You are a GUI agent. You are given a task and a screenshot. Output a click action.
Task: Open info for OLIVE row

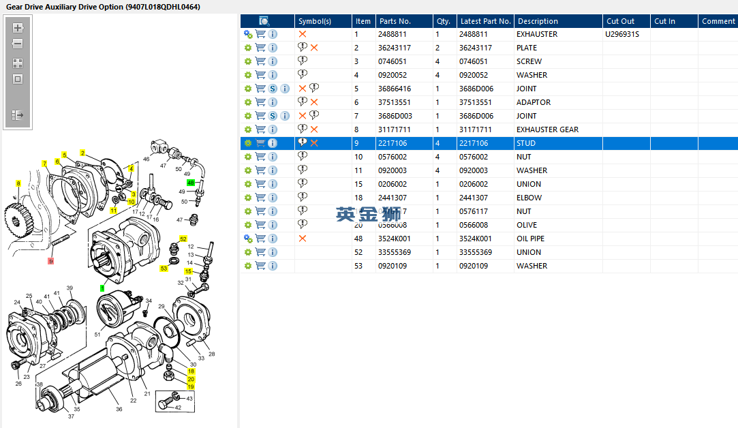[x=273, y=225]
